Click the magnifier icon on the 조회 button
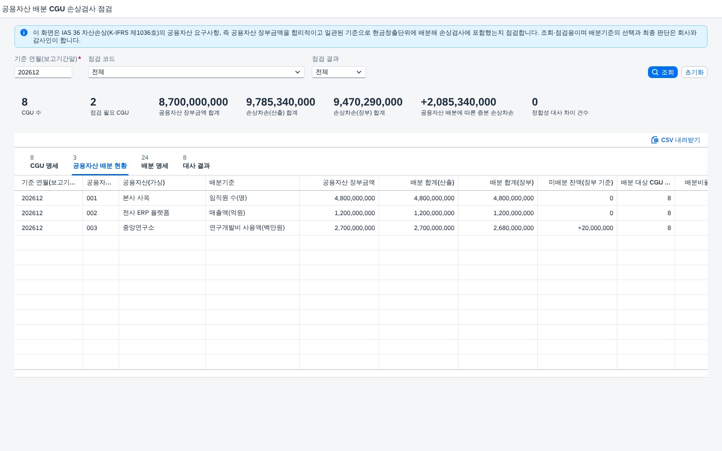 [x=655, y=72]
